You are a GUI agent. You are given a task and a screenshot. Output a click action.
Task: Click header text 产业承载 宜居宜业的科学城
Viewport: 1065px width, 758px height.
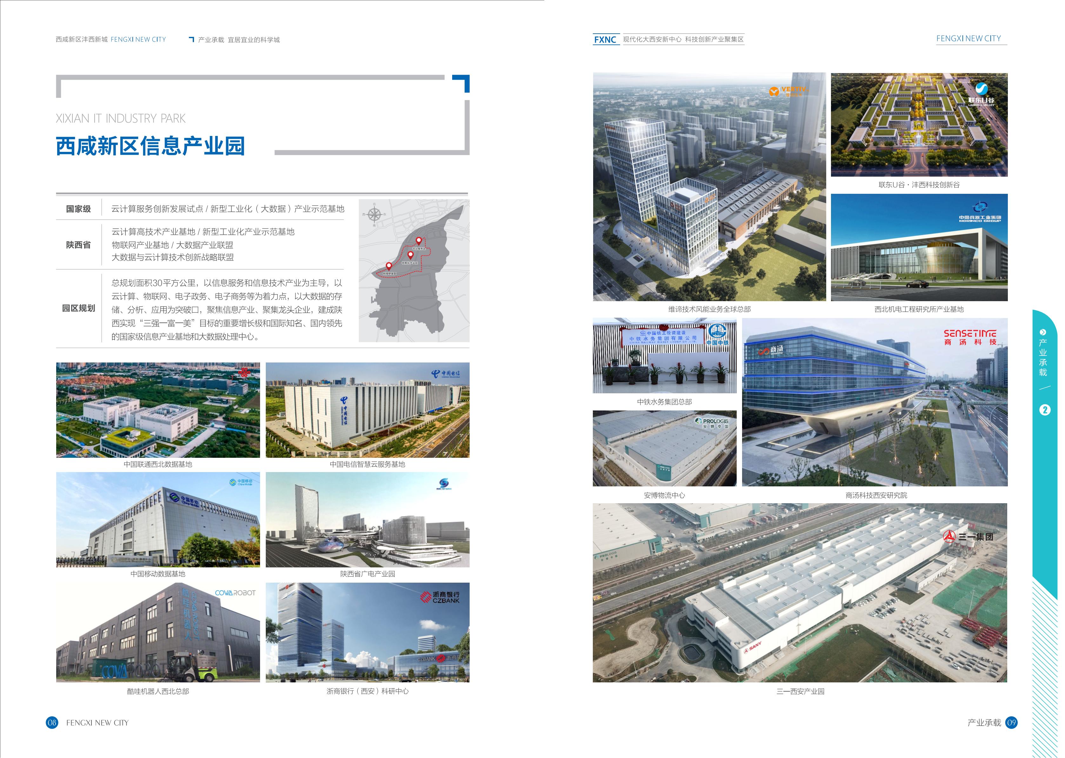[x=239, y=40]
